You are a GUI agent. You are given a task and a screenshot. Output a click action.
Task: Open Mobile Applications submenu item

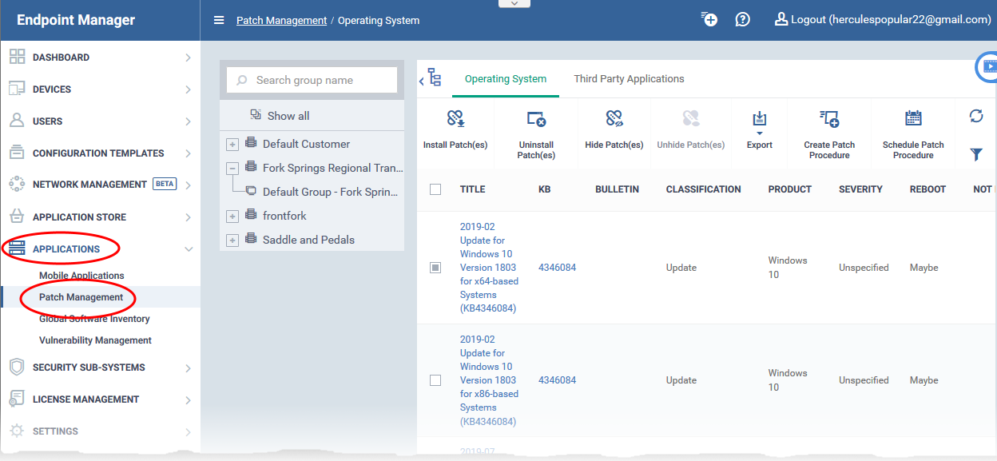81,276
